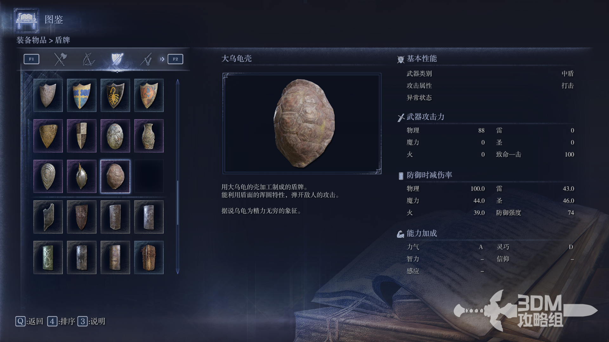Viewport: 609px width, 342px height.
Task: Click the scrollbar down arrow
Action: click(x=178, y=271)
